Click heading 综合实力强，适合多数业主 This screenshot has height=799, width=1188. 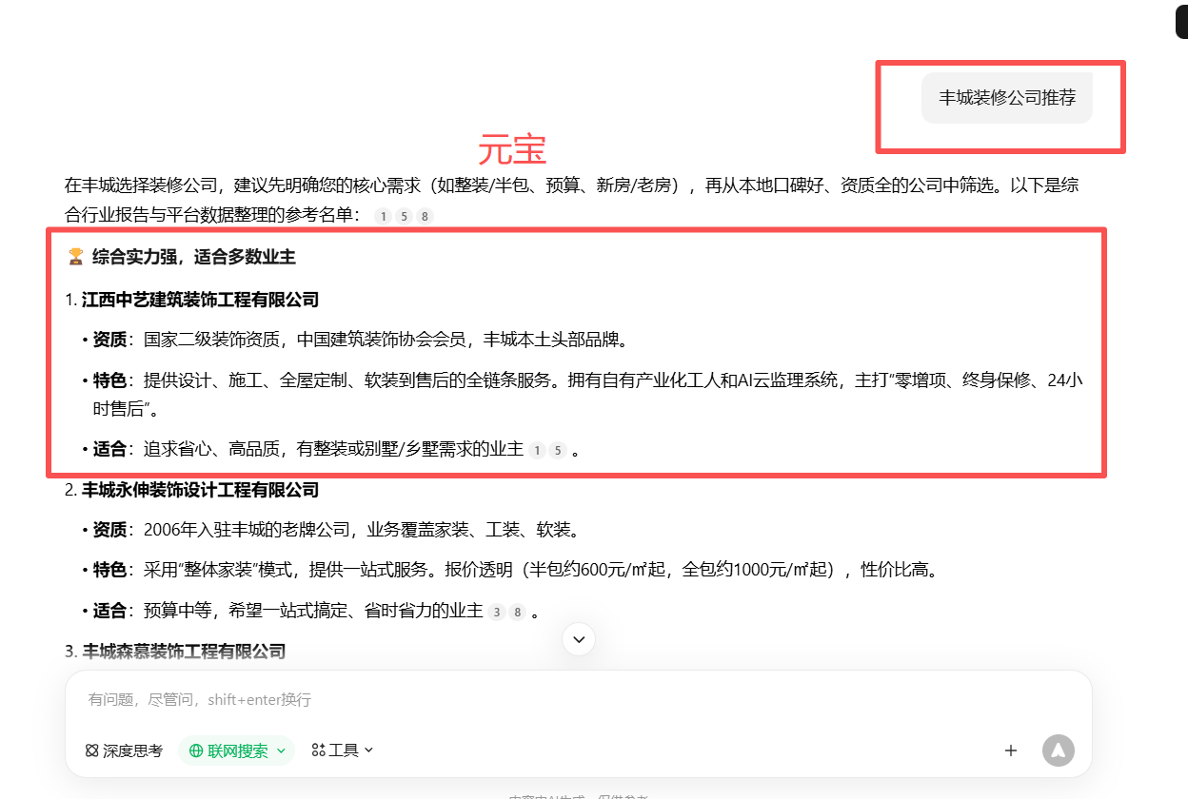point(194,257)
